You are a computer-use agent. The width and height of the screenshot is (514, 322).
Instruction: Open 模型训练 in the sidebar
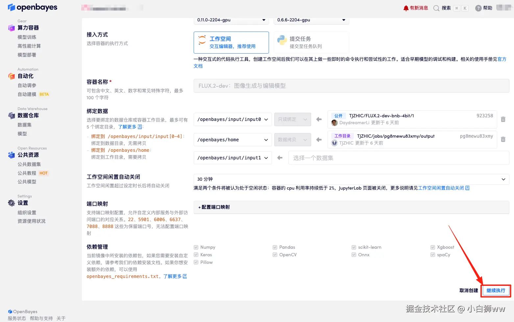pos(27,37)
